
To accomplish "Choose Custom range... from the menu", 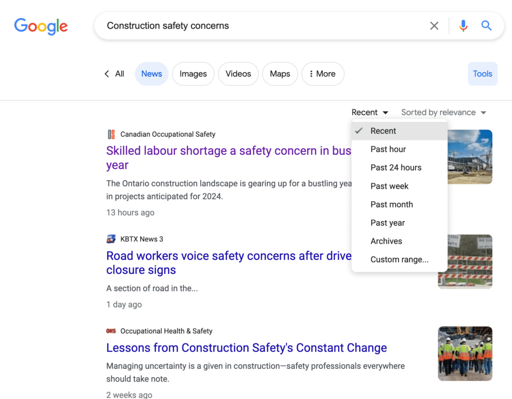I will 399,259.
